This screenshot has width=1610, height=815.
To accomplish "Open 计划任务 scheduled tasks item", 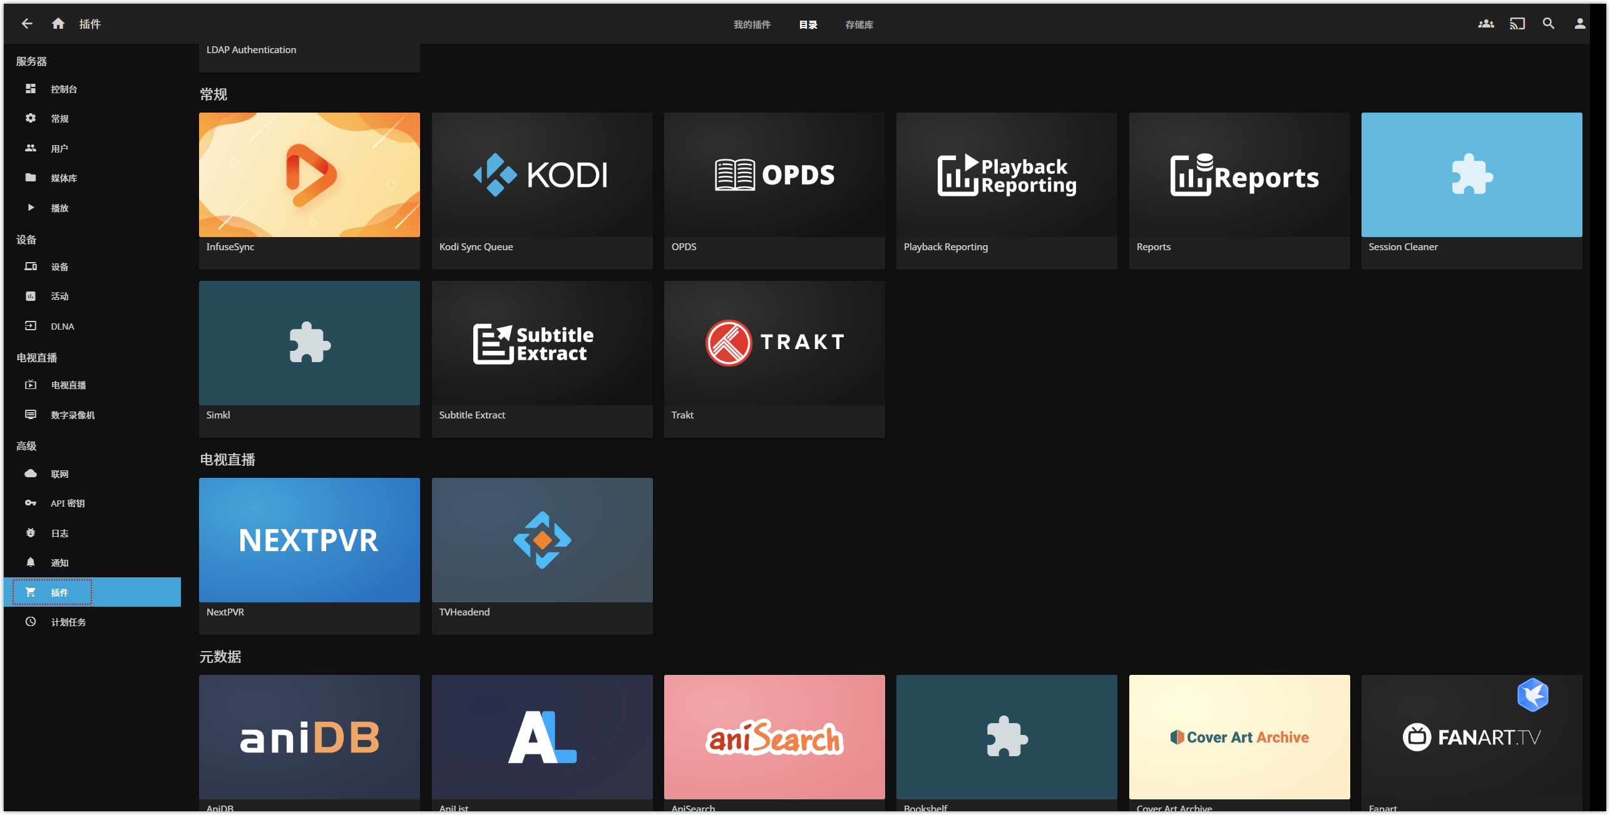I will [93, 622].
